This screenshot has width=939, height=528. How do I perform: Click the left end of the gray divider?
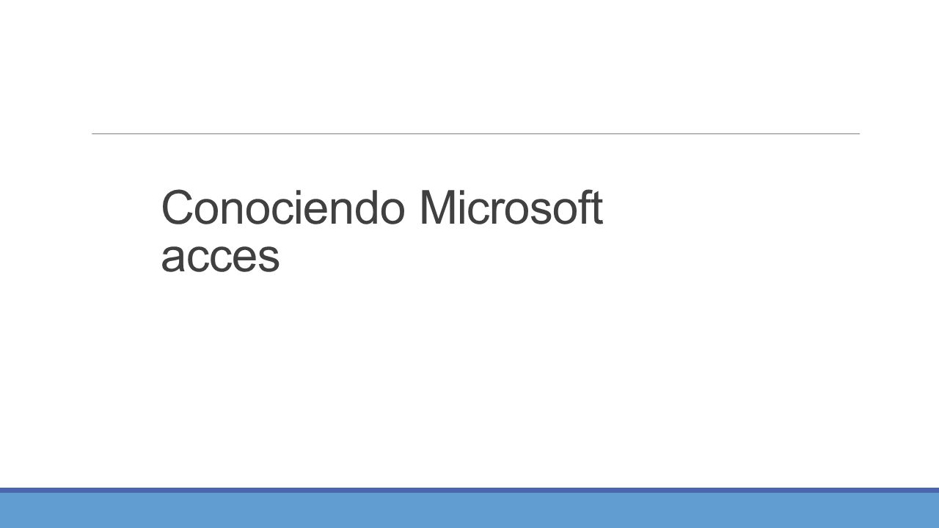[94, 133]
